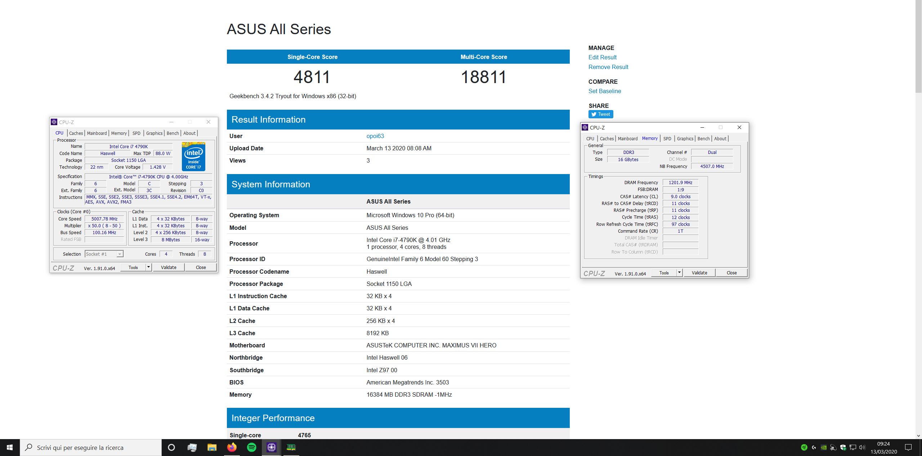Open Caches tab in left CPU-Z window

[76, 133]
